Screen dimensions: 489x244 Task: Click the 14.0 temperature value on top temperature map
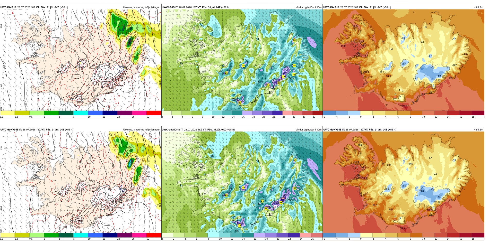tap(343, 46)
